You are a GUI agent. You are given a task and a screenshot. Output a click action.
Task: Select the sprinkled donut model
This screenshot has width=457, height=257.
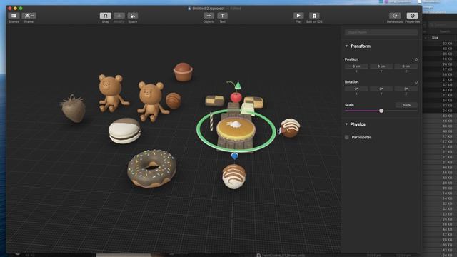[151, 168]
